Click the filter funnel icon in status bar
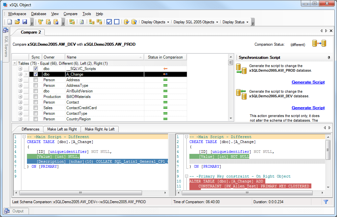This screenshot has width=337, height=217. tap(326, 202)
